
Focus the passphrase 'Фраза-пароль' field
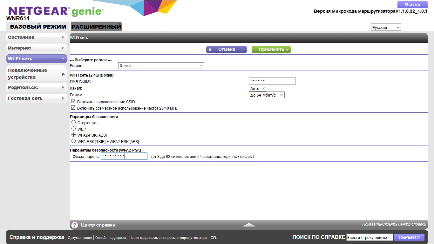124,156
